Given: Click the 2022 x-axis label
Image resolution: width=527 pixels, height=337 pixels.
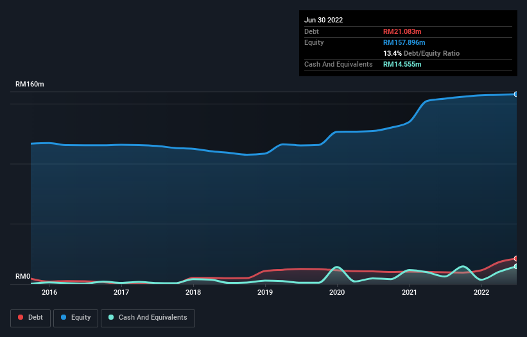Looking at the screenshot, I should [481, 292].
